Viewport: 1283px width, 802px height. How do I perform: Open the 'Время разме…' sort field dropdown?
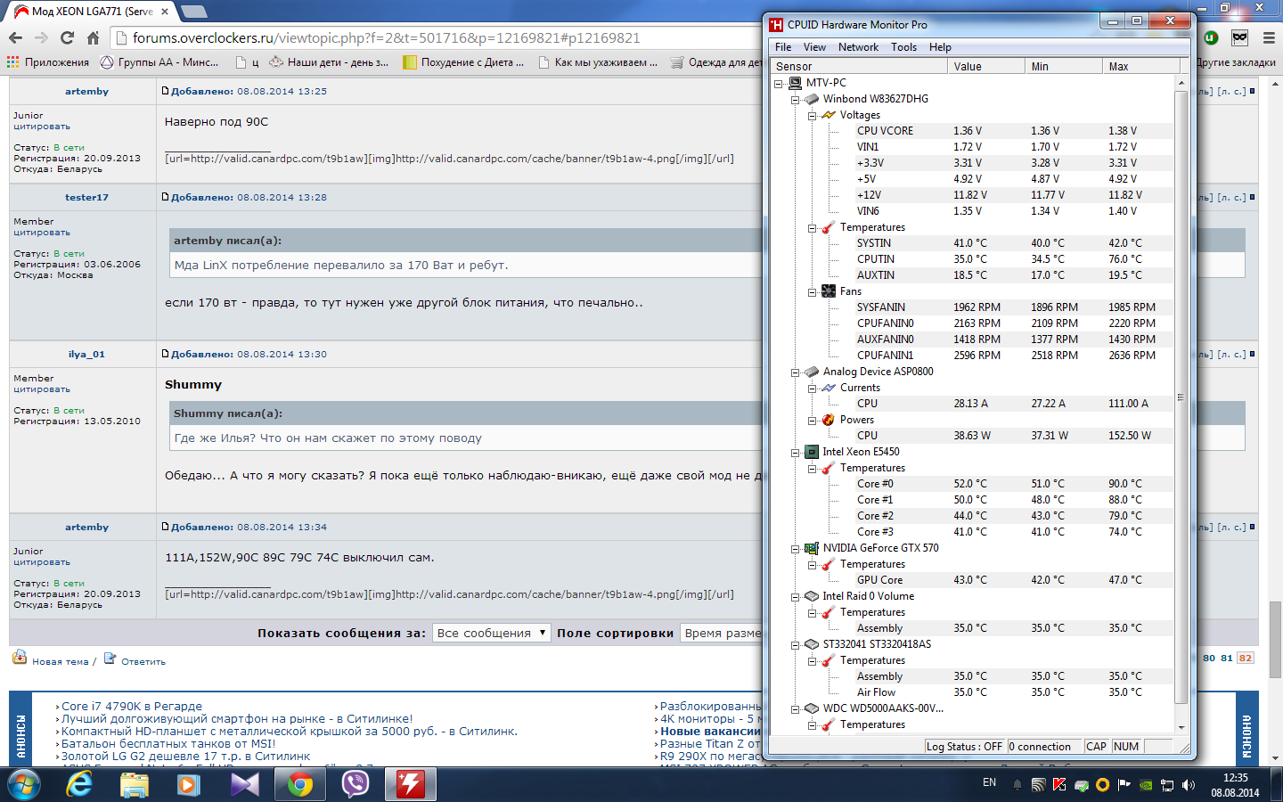tap(721, 633)
